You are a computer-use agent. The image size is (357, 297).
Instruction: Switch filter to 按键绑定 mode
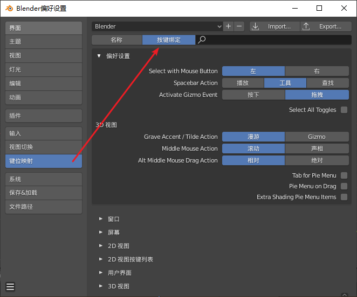point(169,40)
